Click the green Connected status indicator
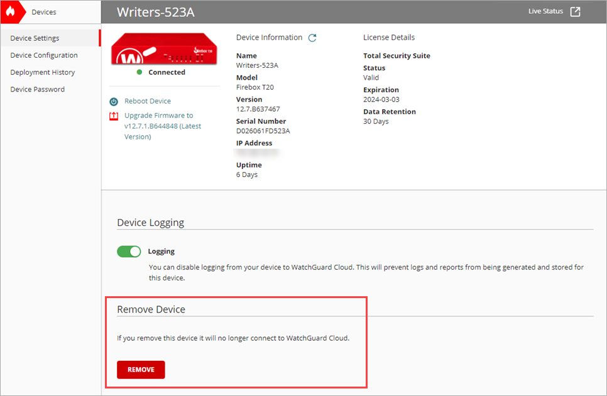Image resolution: width=607 pixels, height=396 pixels. [x=138, y=72]
